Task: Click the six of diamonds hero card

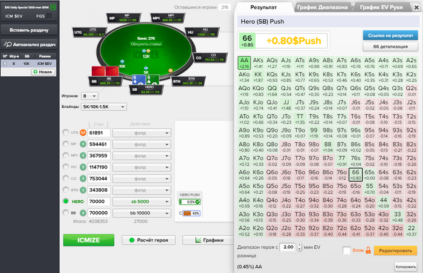Action: pos(138,79)
